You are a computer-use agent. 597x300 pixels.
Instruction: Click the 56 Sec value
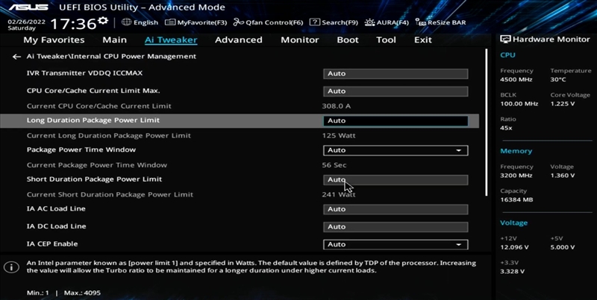pyautogui.click(x=334, y=165)
